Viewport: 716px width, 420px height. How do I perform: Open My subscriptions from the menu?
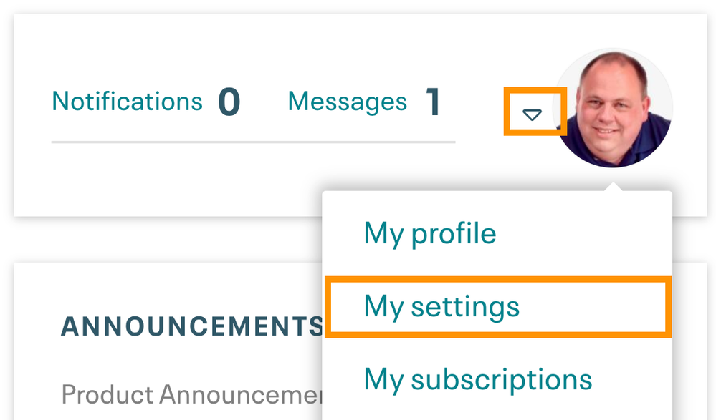point(477,379)
